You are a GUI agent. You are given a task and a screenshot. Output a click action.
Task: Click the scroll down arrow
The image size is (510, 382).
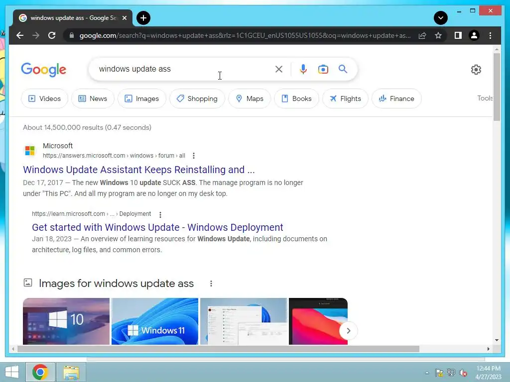[x=497, y=340]
